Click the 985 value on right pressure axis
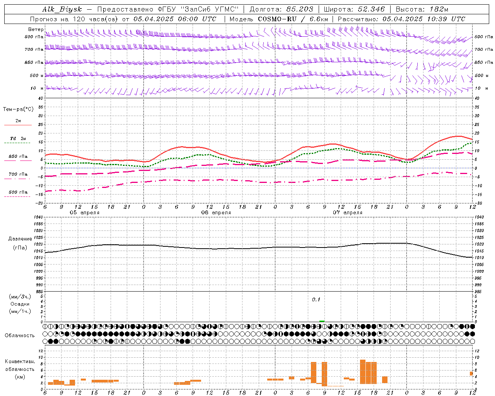 pyautogui.click(x=478, y=292)
